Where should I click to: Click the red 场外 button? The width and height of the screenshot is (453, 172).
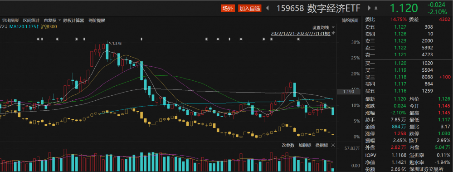point(228,9)
